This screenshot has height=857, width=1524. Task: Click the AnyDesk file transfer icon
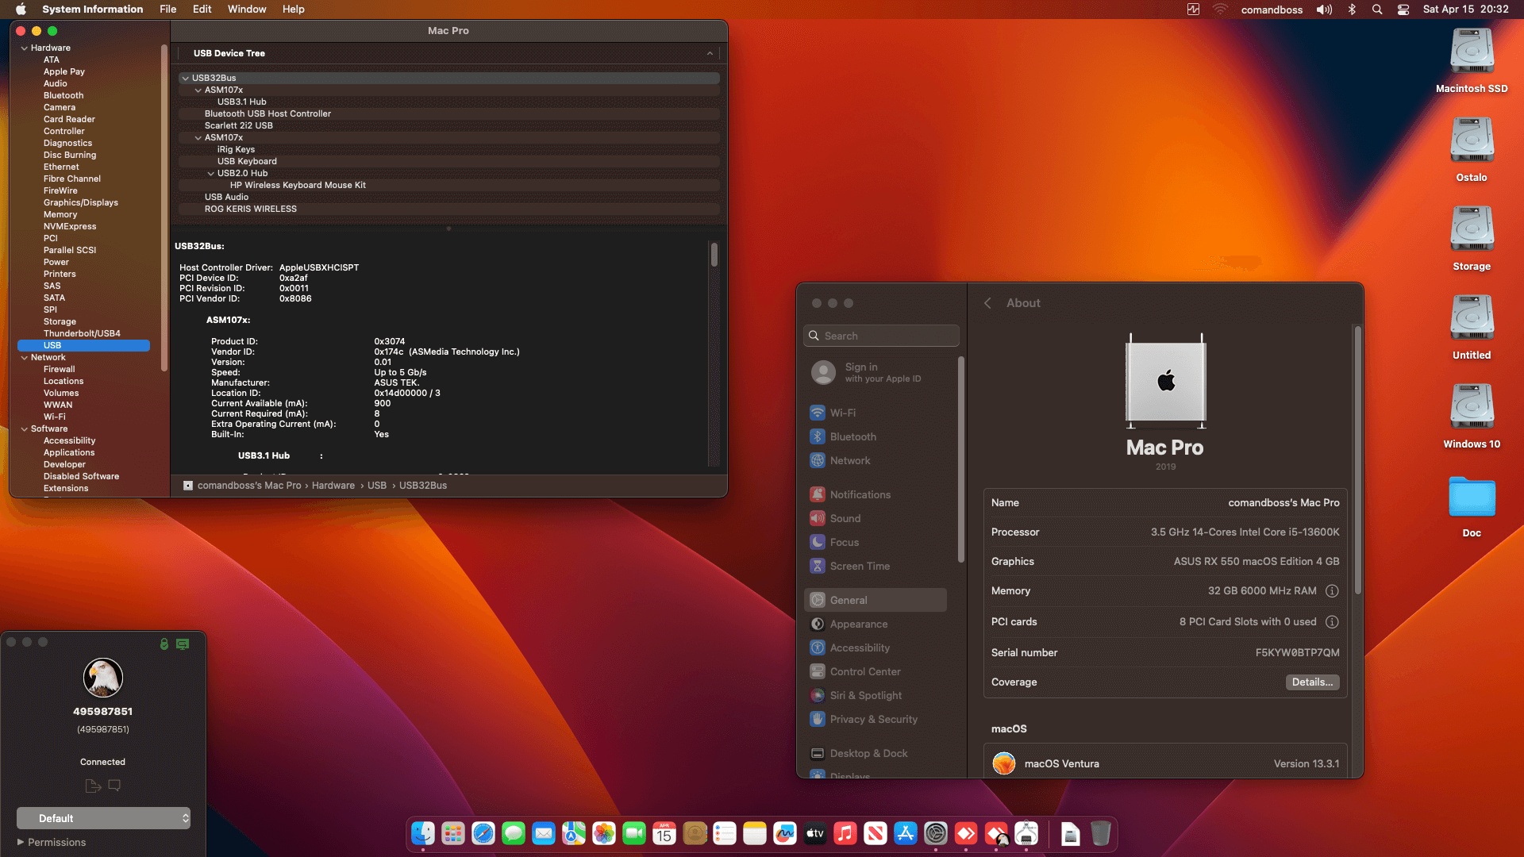(93, 786)
